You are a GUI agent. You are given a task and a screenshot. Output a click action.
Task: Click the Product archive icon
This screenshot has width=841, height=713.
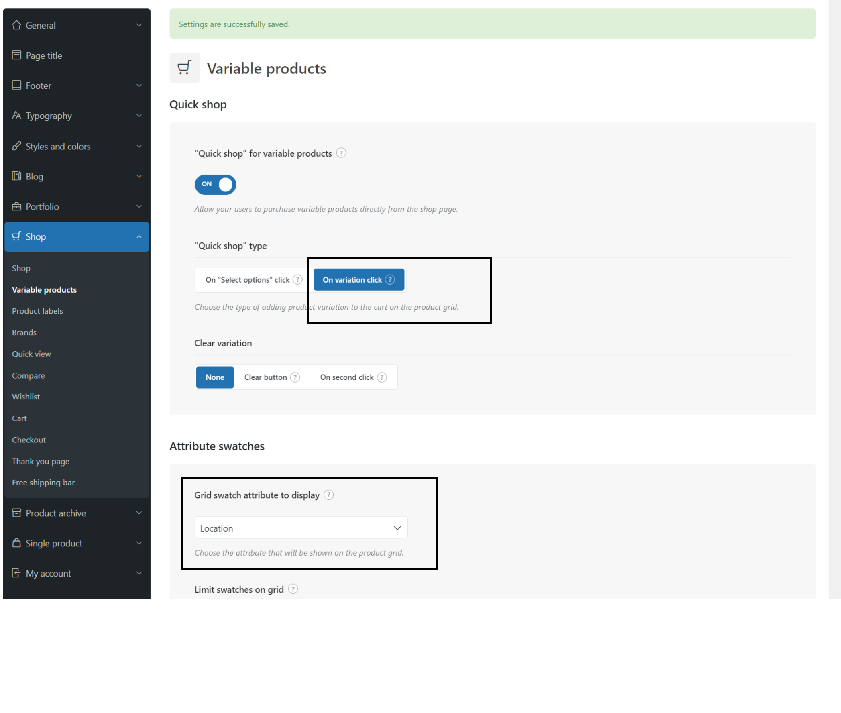click(16, 513)
